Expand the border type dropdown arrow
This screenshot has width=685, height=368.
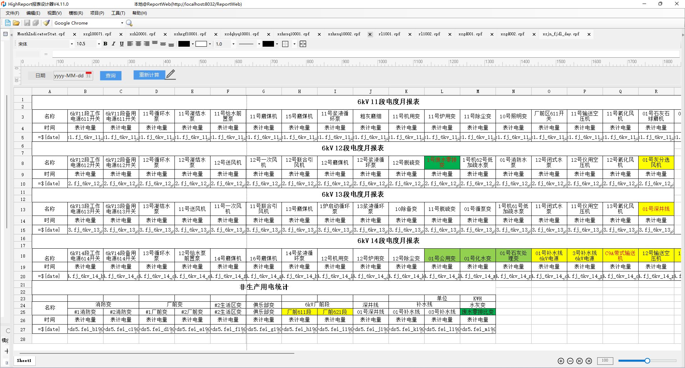click(294, 44)
